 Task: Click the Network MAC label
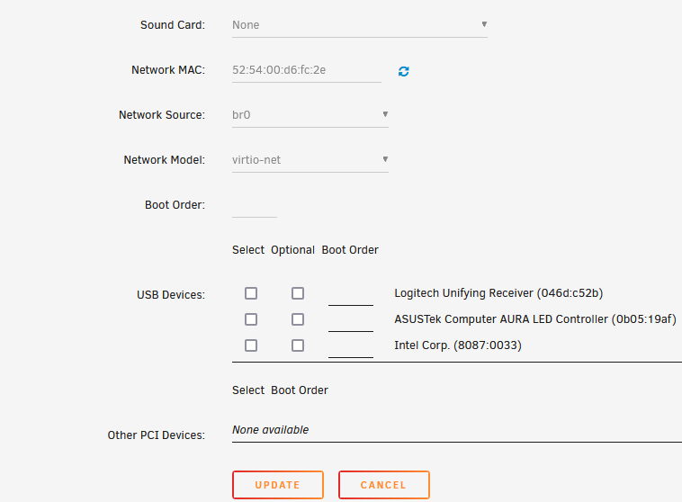tap(168, 70)
